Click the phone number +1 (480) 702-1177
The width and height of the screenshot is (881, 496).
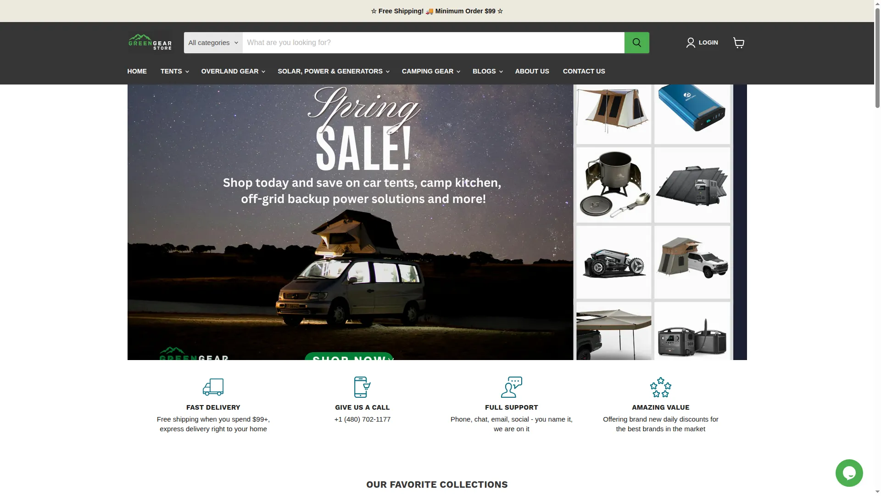click(362, 419)
